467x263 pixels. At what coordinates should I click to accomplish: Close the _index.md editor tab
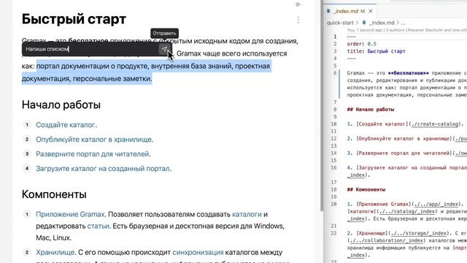(371, 11)
